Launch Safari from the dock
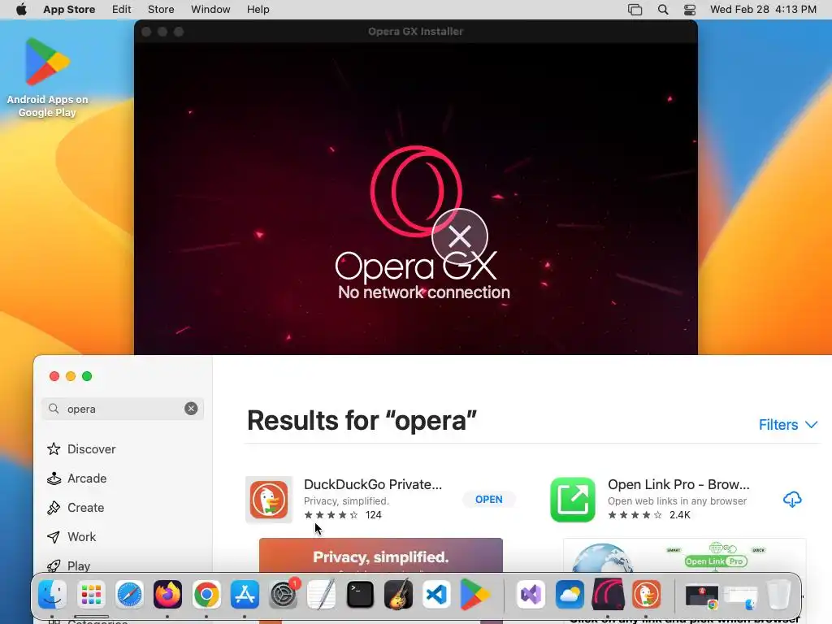 (129, 595)
